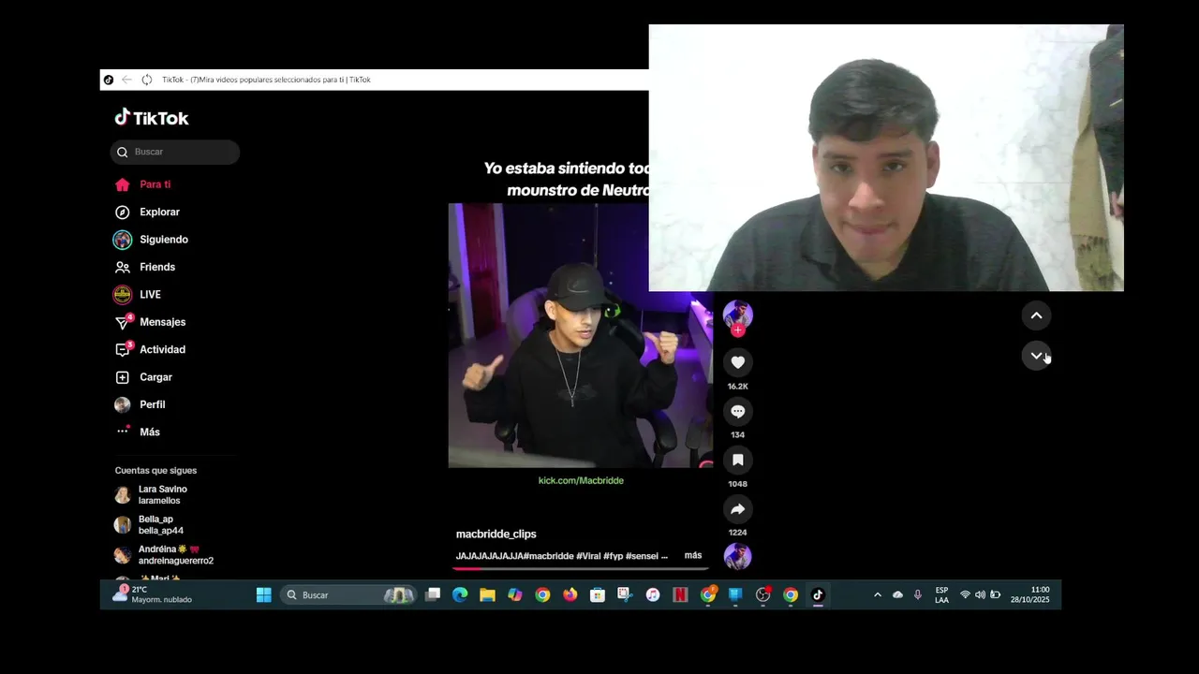This screenshot has width=1199, height=674.
Task: Open Microsoft Edge from taskbar
Action: coord(460,594)
